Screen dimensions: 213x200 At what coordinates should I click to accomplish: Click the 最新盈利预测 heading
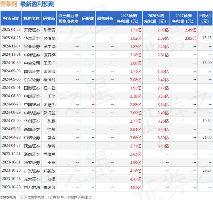point(37,4)
